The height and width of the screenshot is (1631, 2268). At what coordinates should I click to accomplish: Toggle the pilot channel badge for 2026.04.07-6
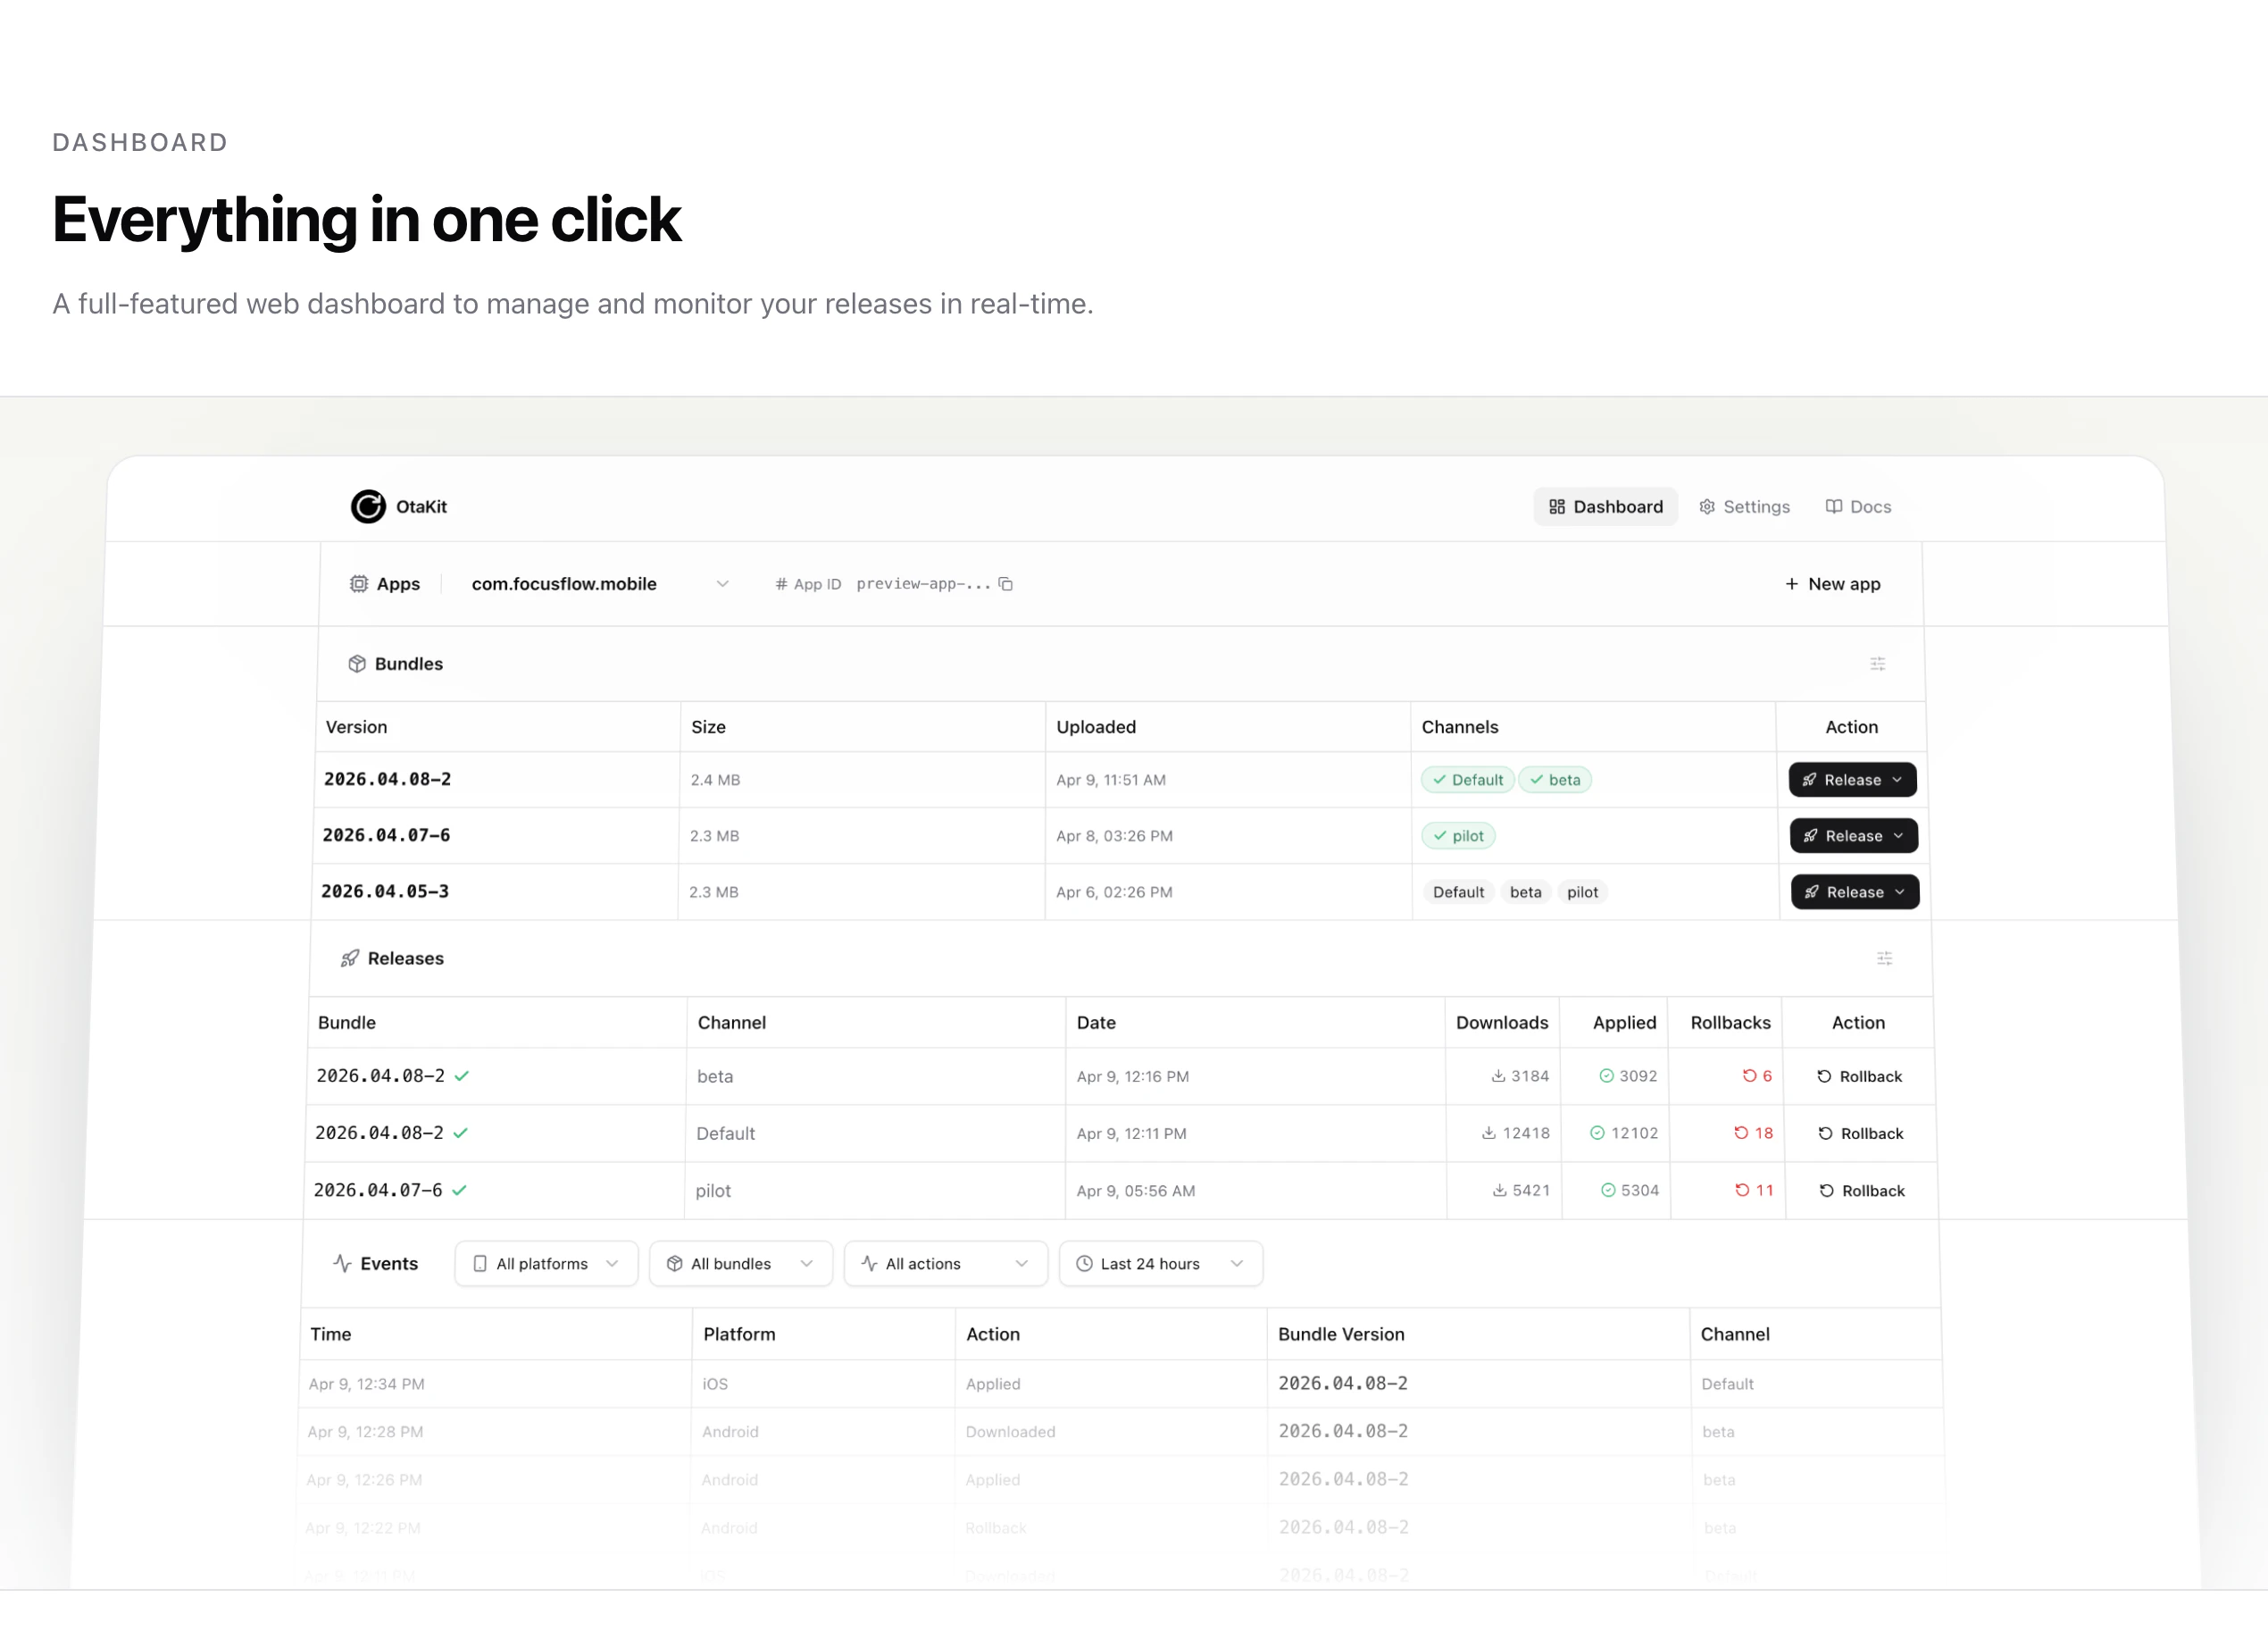pos(1458,835)
